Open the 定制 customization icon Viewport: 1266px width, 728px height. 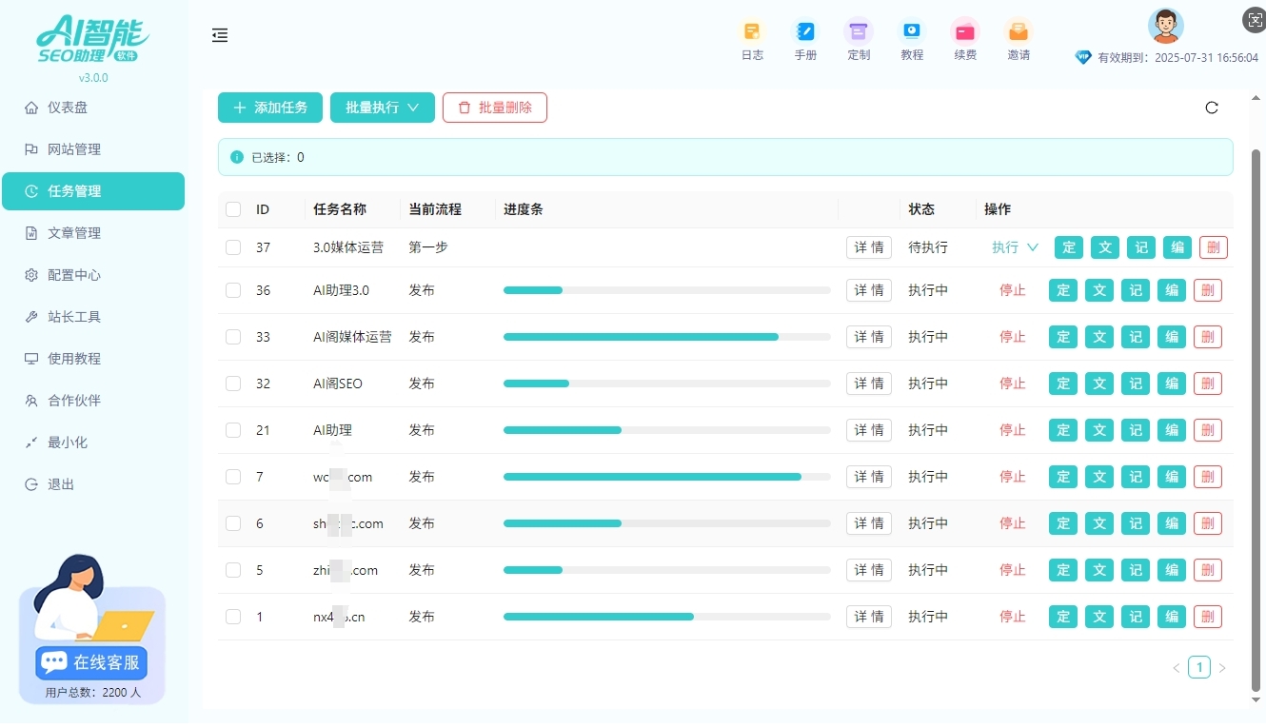[x=859, y=38]
